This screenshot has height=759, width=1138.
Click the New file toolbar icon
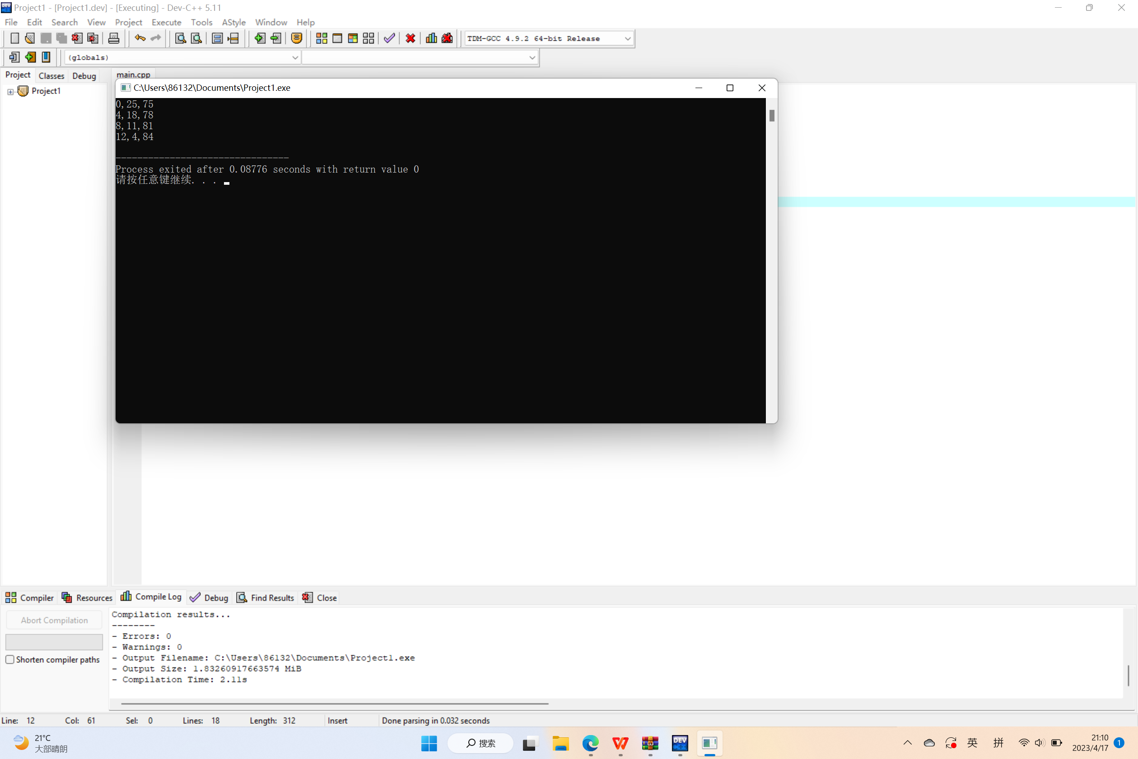coord(14,38)
